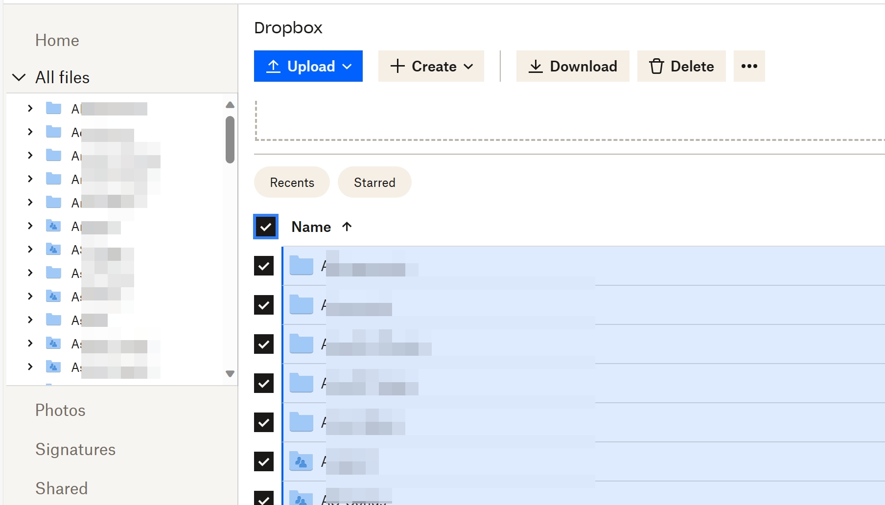The image size is (885, 505).
Task: Click the blue folder icon in the first row
Action: click(x=301, y=266)
